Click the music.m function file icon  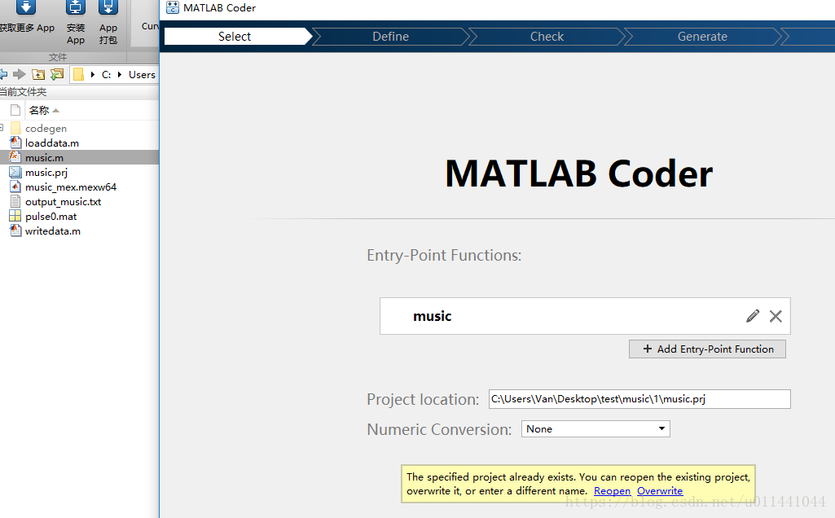point(15,157)
